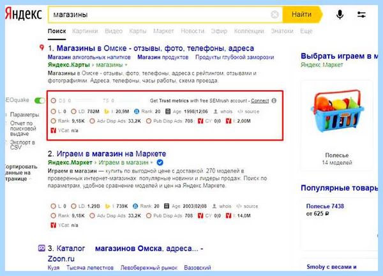Click Alexa Rank icon in first result's SEOquake bar
The width and height of the screenshot is (383, 276).
coord(137,111)
